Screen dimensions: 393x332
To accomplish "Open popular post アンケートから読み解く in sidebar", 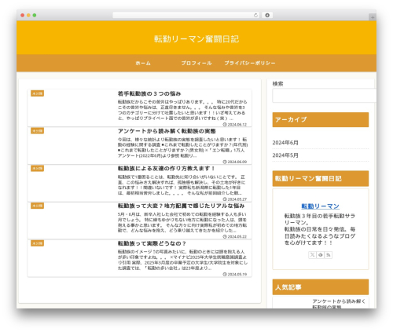I will click(339, 304).
